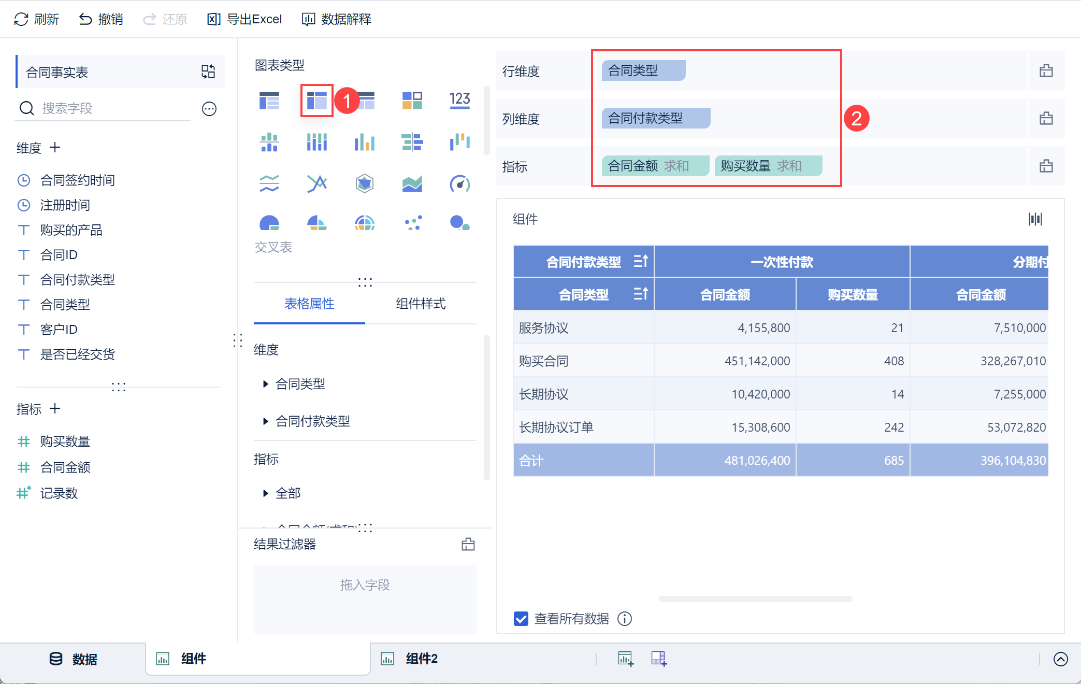
Task: Open the 组件2 tab at bottom
Action: point(422,659)
